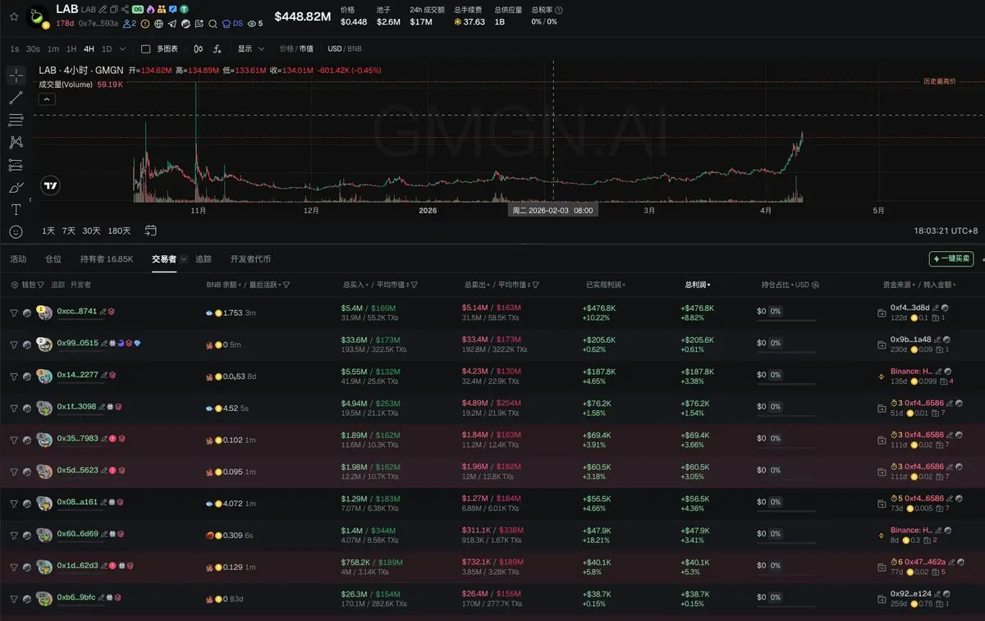This screenshot has height=621, width=985.
Task: Select the Fibonacci lines drawing tool
Action: click(16, 121)
